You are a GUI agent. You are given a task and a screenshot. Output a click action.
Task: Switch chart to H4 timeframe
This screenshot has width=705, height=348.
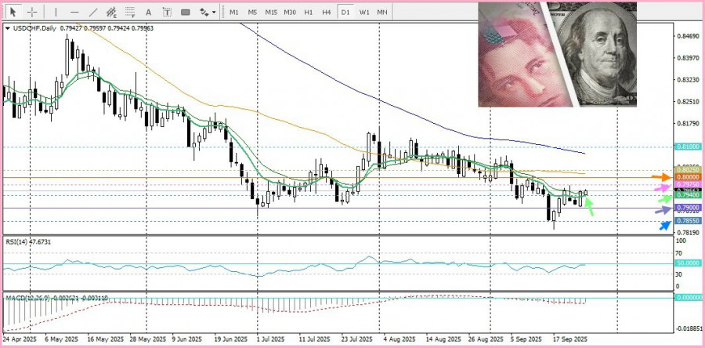(327, 12)
